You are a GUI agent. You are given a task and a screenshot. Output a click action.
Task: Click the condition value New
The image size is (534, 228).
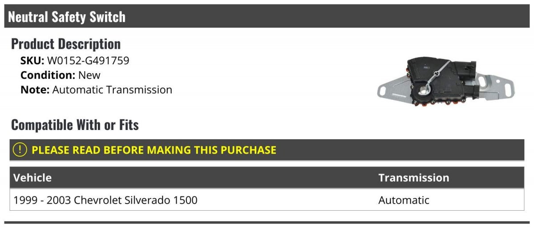[89, 75]
